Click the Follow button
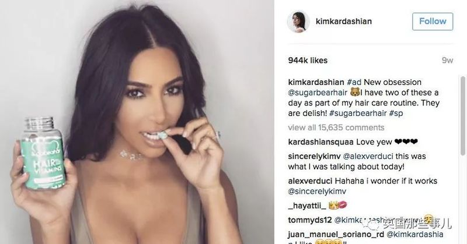 coord(433,22)
